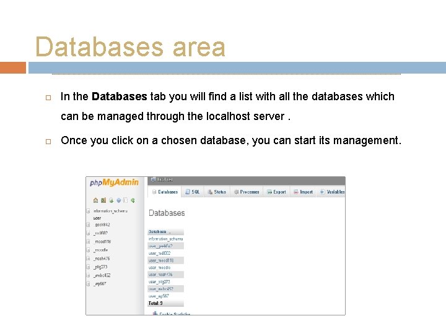Select information_schema in the sidebar tree
This screenshot has height=334, width=446.
[x=110, y=211]
